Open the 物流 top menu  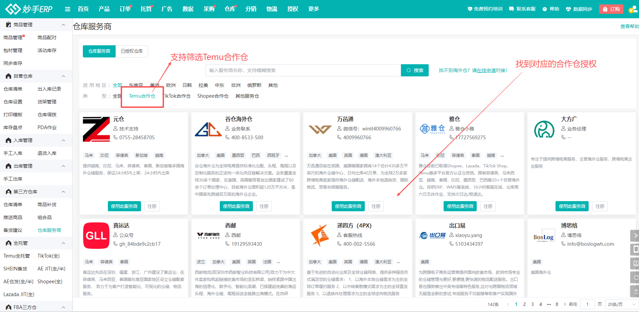272,9
